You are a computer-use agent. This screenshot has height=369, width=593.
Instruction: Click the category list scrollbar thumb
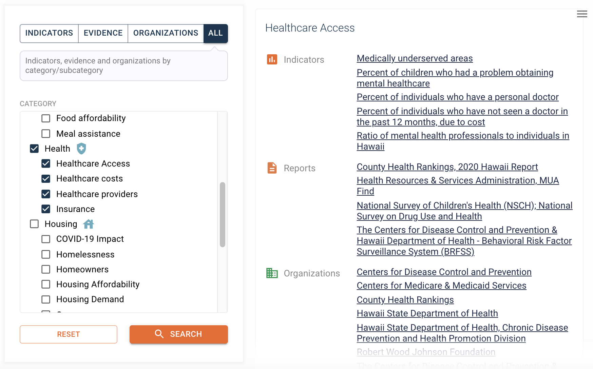pos(223,215)
